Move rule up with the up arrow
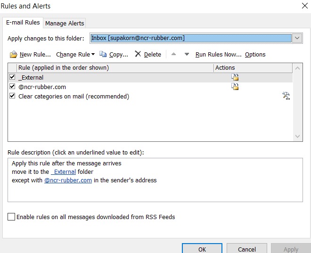This screenshot has height=253, width=311. pos(173,54)
